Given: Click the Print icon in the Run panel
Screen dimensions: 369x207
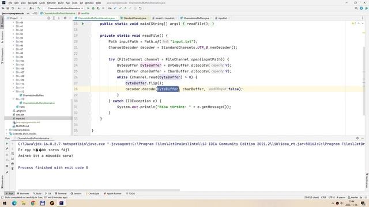Looking at the screenshot, I should pos(13,163).
